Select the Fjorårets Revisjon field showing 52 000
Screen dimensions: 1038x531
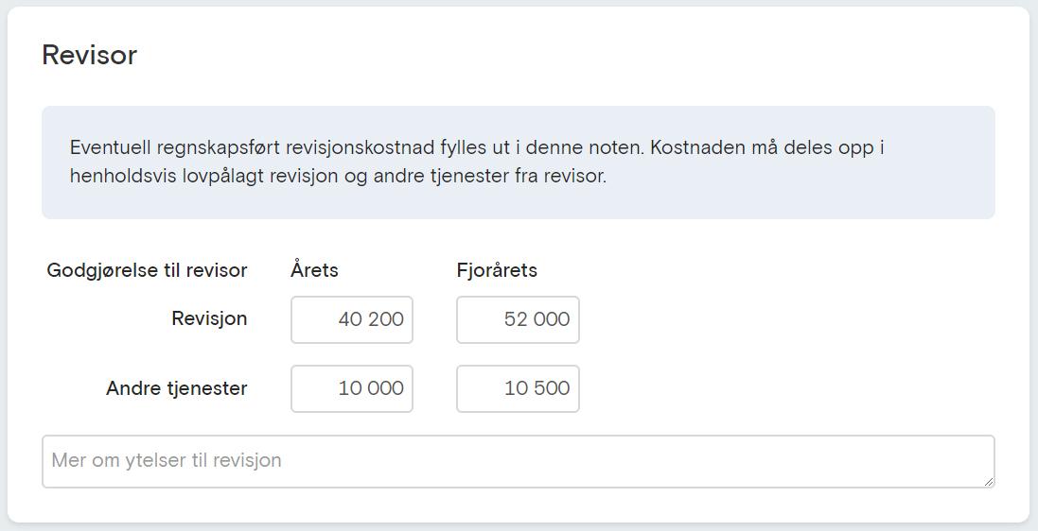[518, 319]
